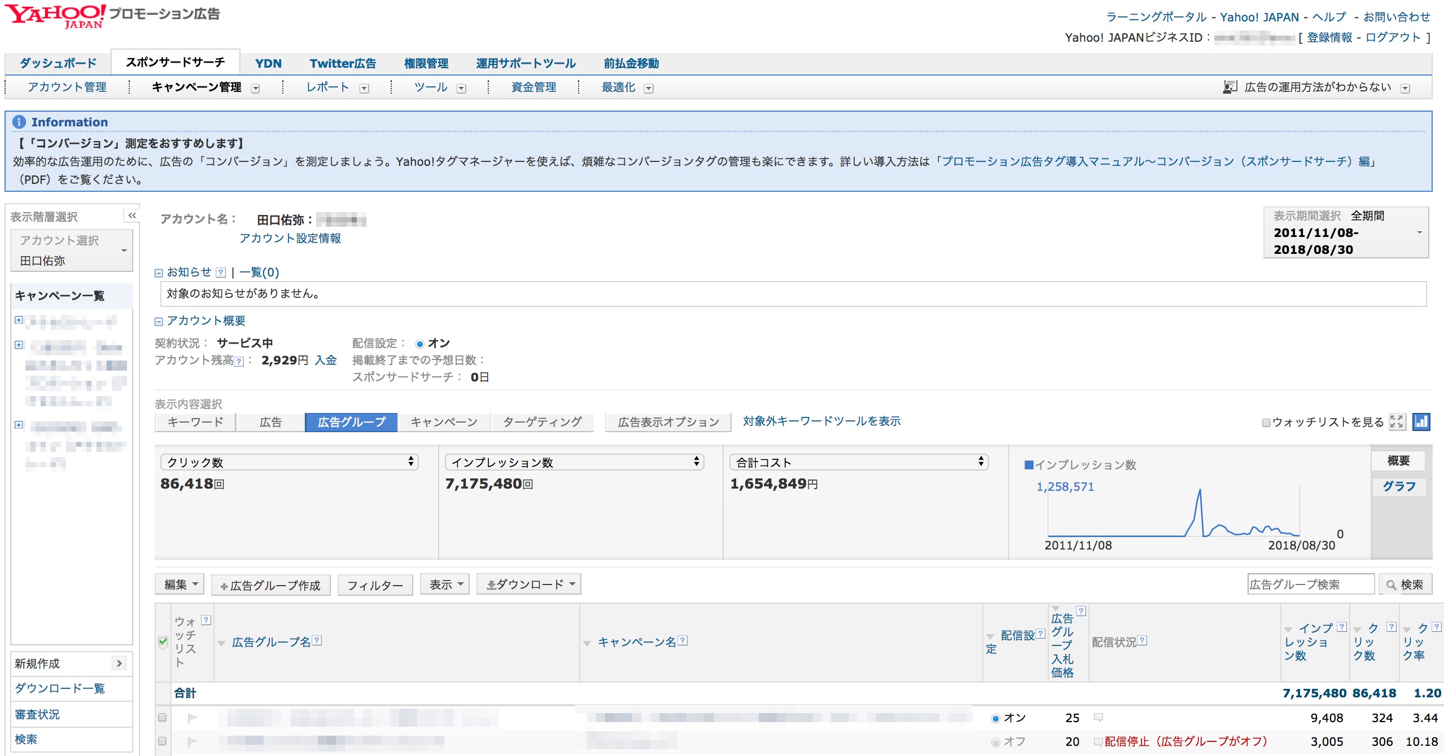
Task: Click the 広告グループ作成 button
Action: click(271, 585)
